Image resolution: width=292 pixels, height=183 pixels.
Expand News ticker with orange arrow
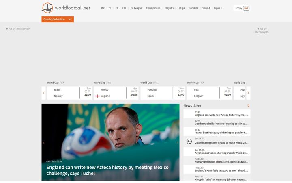click(x=249, y=106)
